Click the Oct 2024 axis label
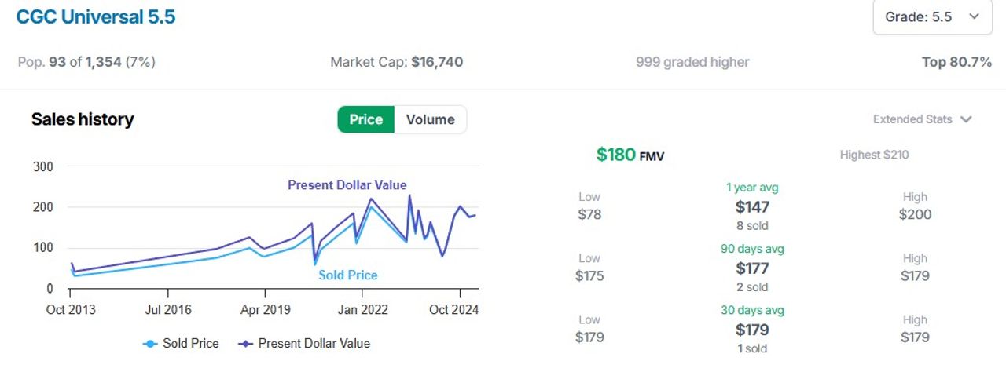This screenshot has width=1006, height=383. [454, 309]
